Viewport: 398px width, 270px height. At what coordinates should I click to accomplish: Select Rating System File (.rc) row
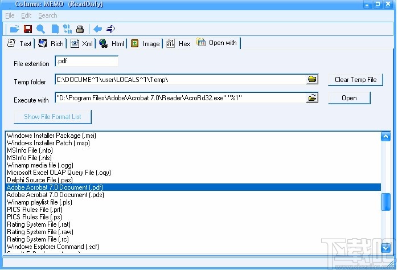[193, 239]
